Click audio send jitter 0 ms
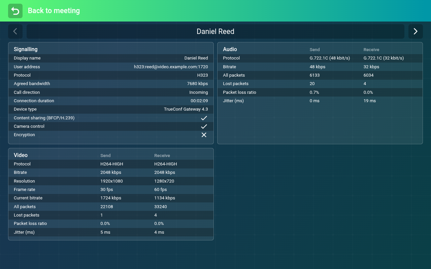The image size is (431, 269). point(314,101)
